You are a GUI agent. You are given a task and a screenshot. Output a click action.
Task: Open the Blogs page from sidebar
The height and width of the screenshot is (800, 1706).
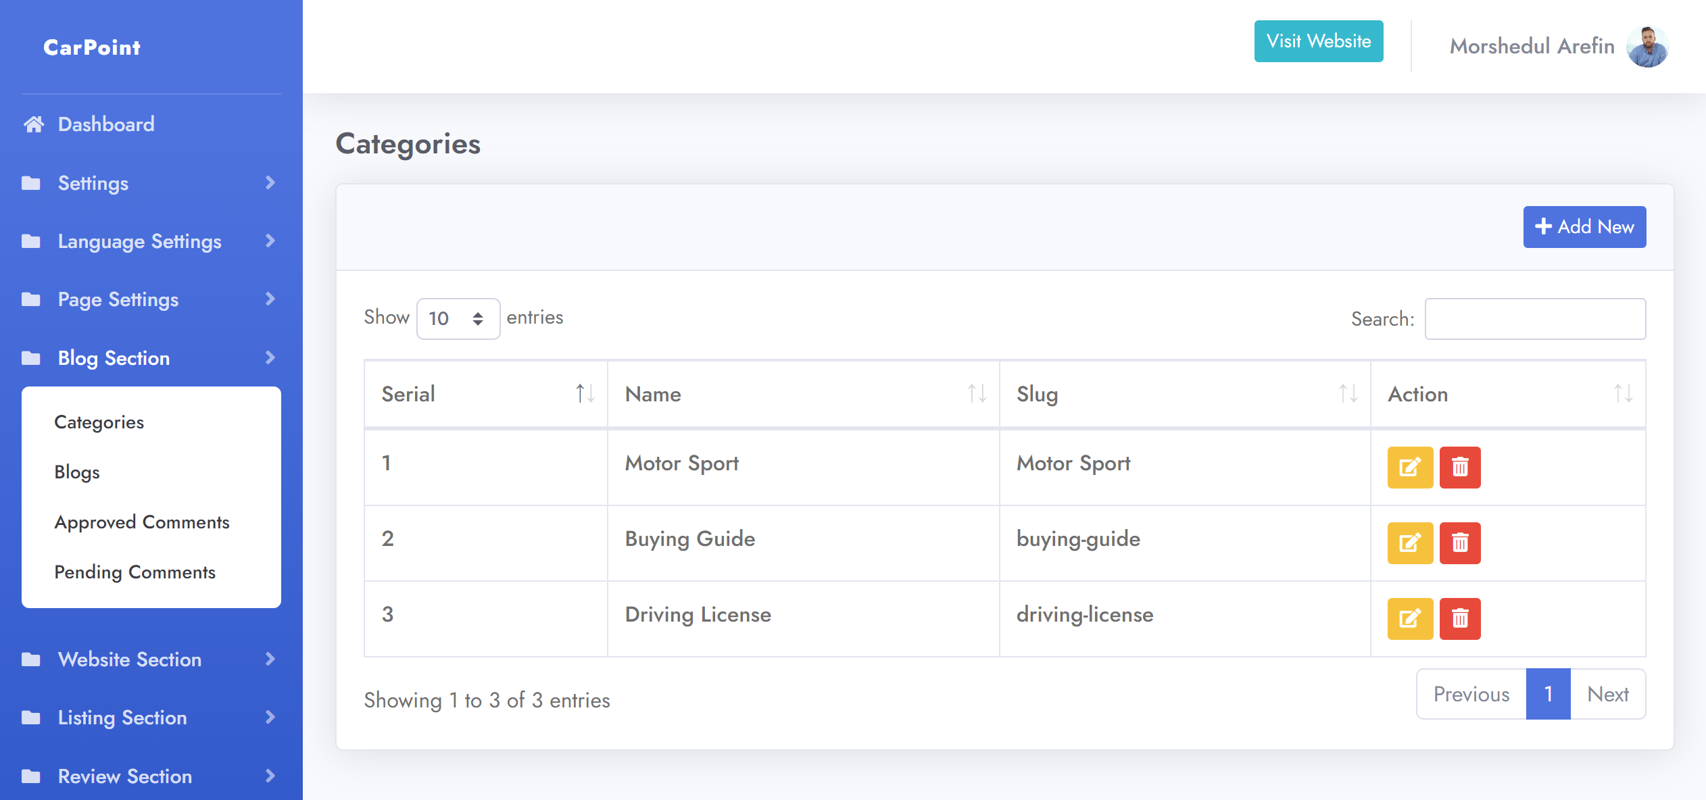[x=76, y=472]
